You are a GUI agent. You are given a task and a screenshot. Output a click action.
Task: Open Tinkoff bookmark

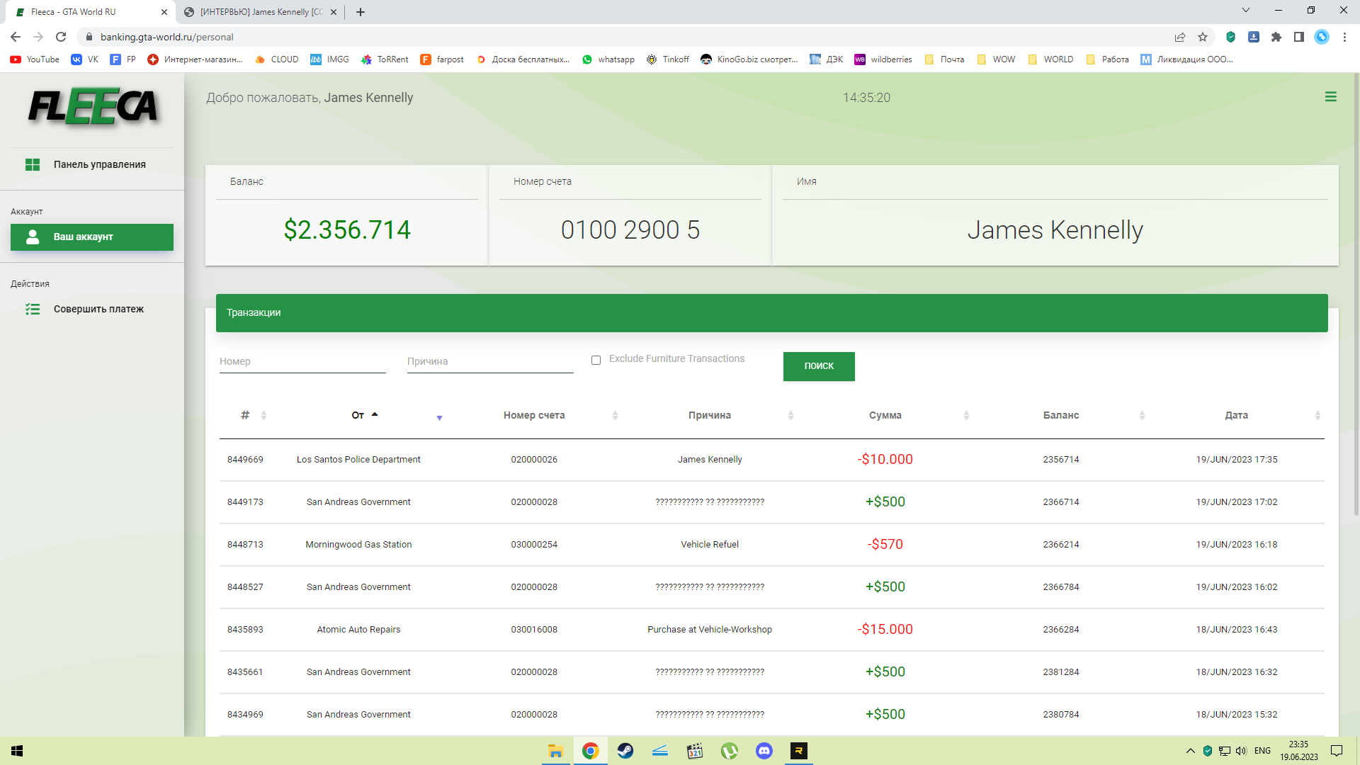tap(668, 59)
